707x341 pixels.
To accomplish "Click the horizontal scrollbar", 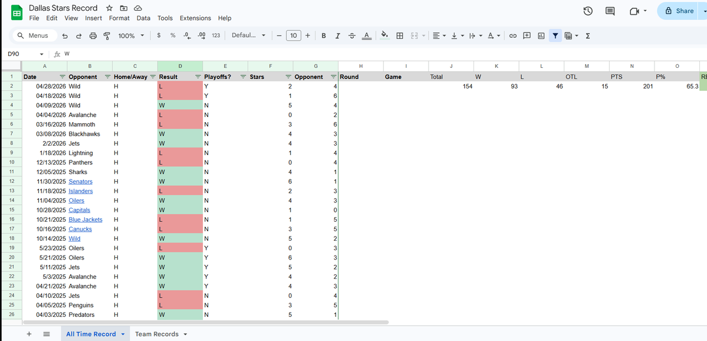I will pyautogui.click(x=205, y=323).
